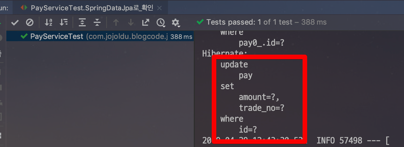This screenshot has height=147, width=404.
Task: Go to next failed test arrow
Action: pyautogui.click(x=131, y=22)
